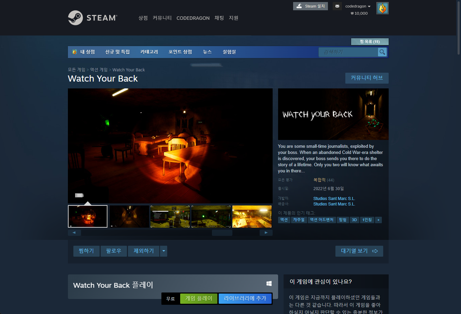Select bright yellow room thumbnail
Image resolution: width=461 pixels, height=314 pixels.
[x=252, y=216]
